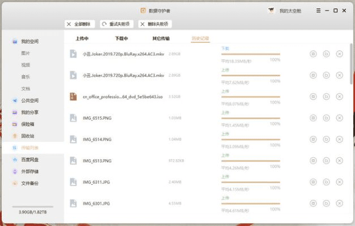
Task: Click the storage usage bar above 3.90GB/1.82TB
Action: 32,206
